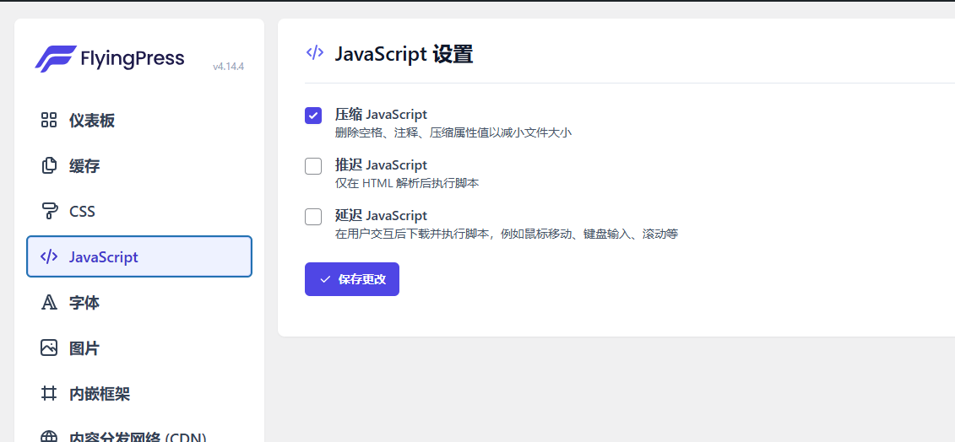
Task: Click the 内嵌框架 hash frame icon
Action: 49,394
